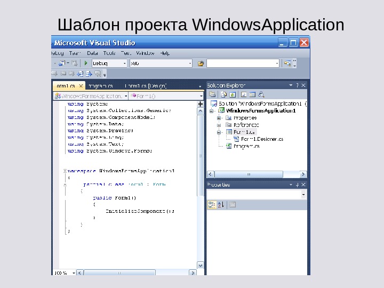Image resolution: width=384 pixels, height=288 pixels.
Task: Open Solution Explorer window position menu arrow
Action: [x=291, y=85]
